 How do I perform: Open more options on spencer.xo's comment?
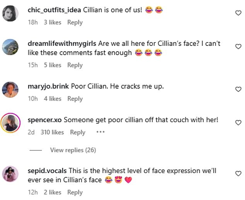100,132
